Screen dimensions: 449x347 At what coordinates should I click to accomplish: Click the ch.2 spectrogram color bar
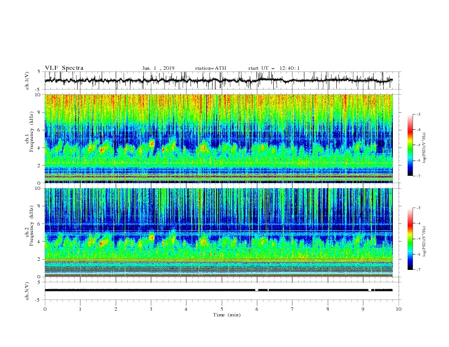(410, 239)
